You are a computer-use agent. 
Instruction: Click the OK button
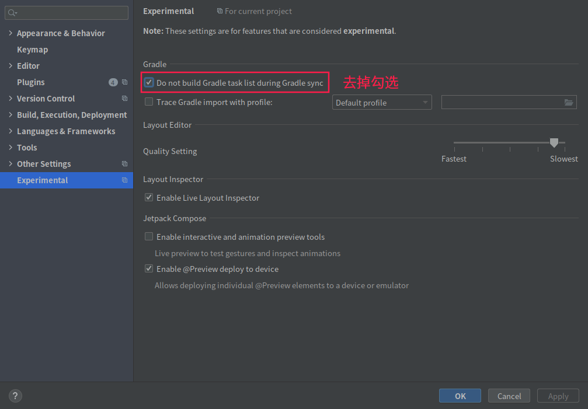460,396
